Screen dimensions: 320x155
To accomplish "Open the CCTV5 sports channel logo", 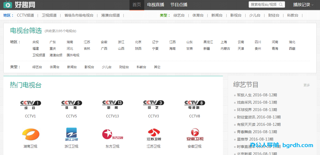I will 71,105.
